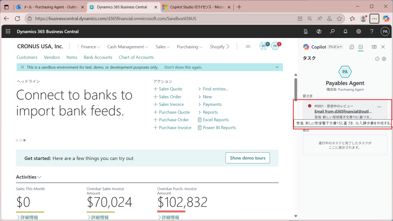Click the page vertical scrollbar thumb
393x221 pixels.
click(x=296, y=89)
